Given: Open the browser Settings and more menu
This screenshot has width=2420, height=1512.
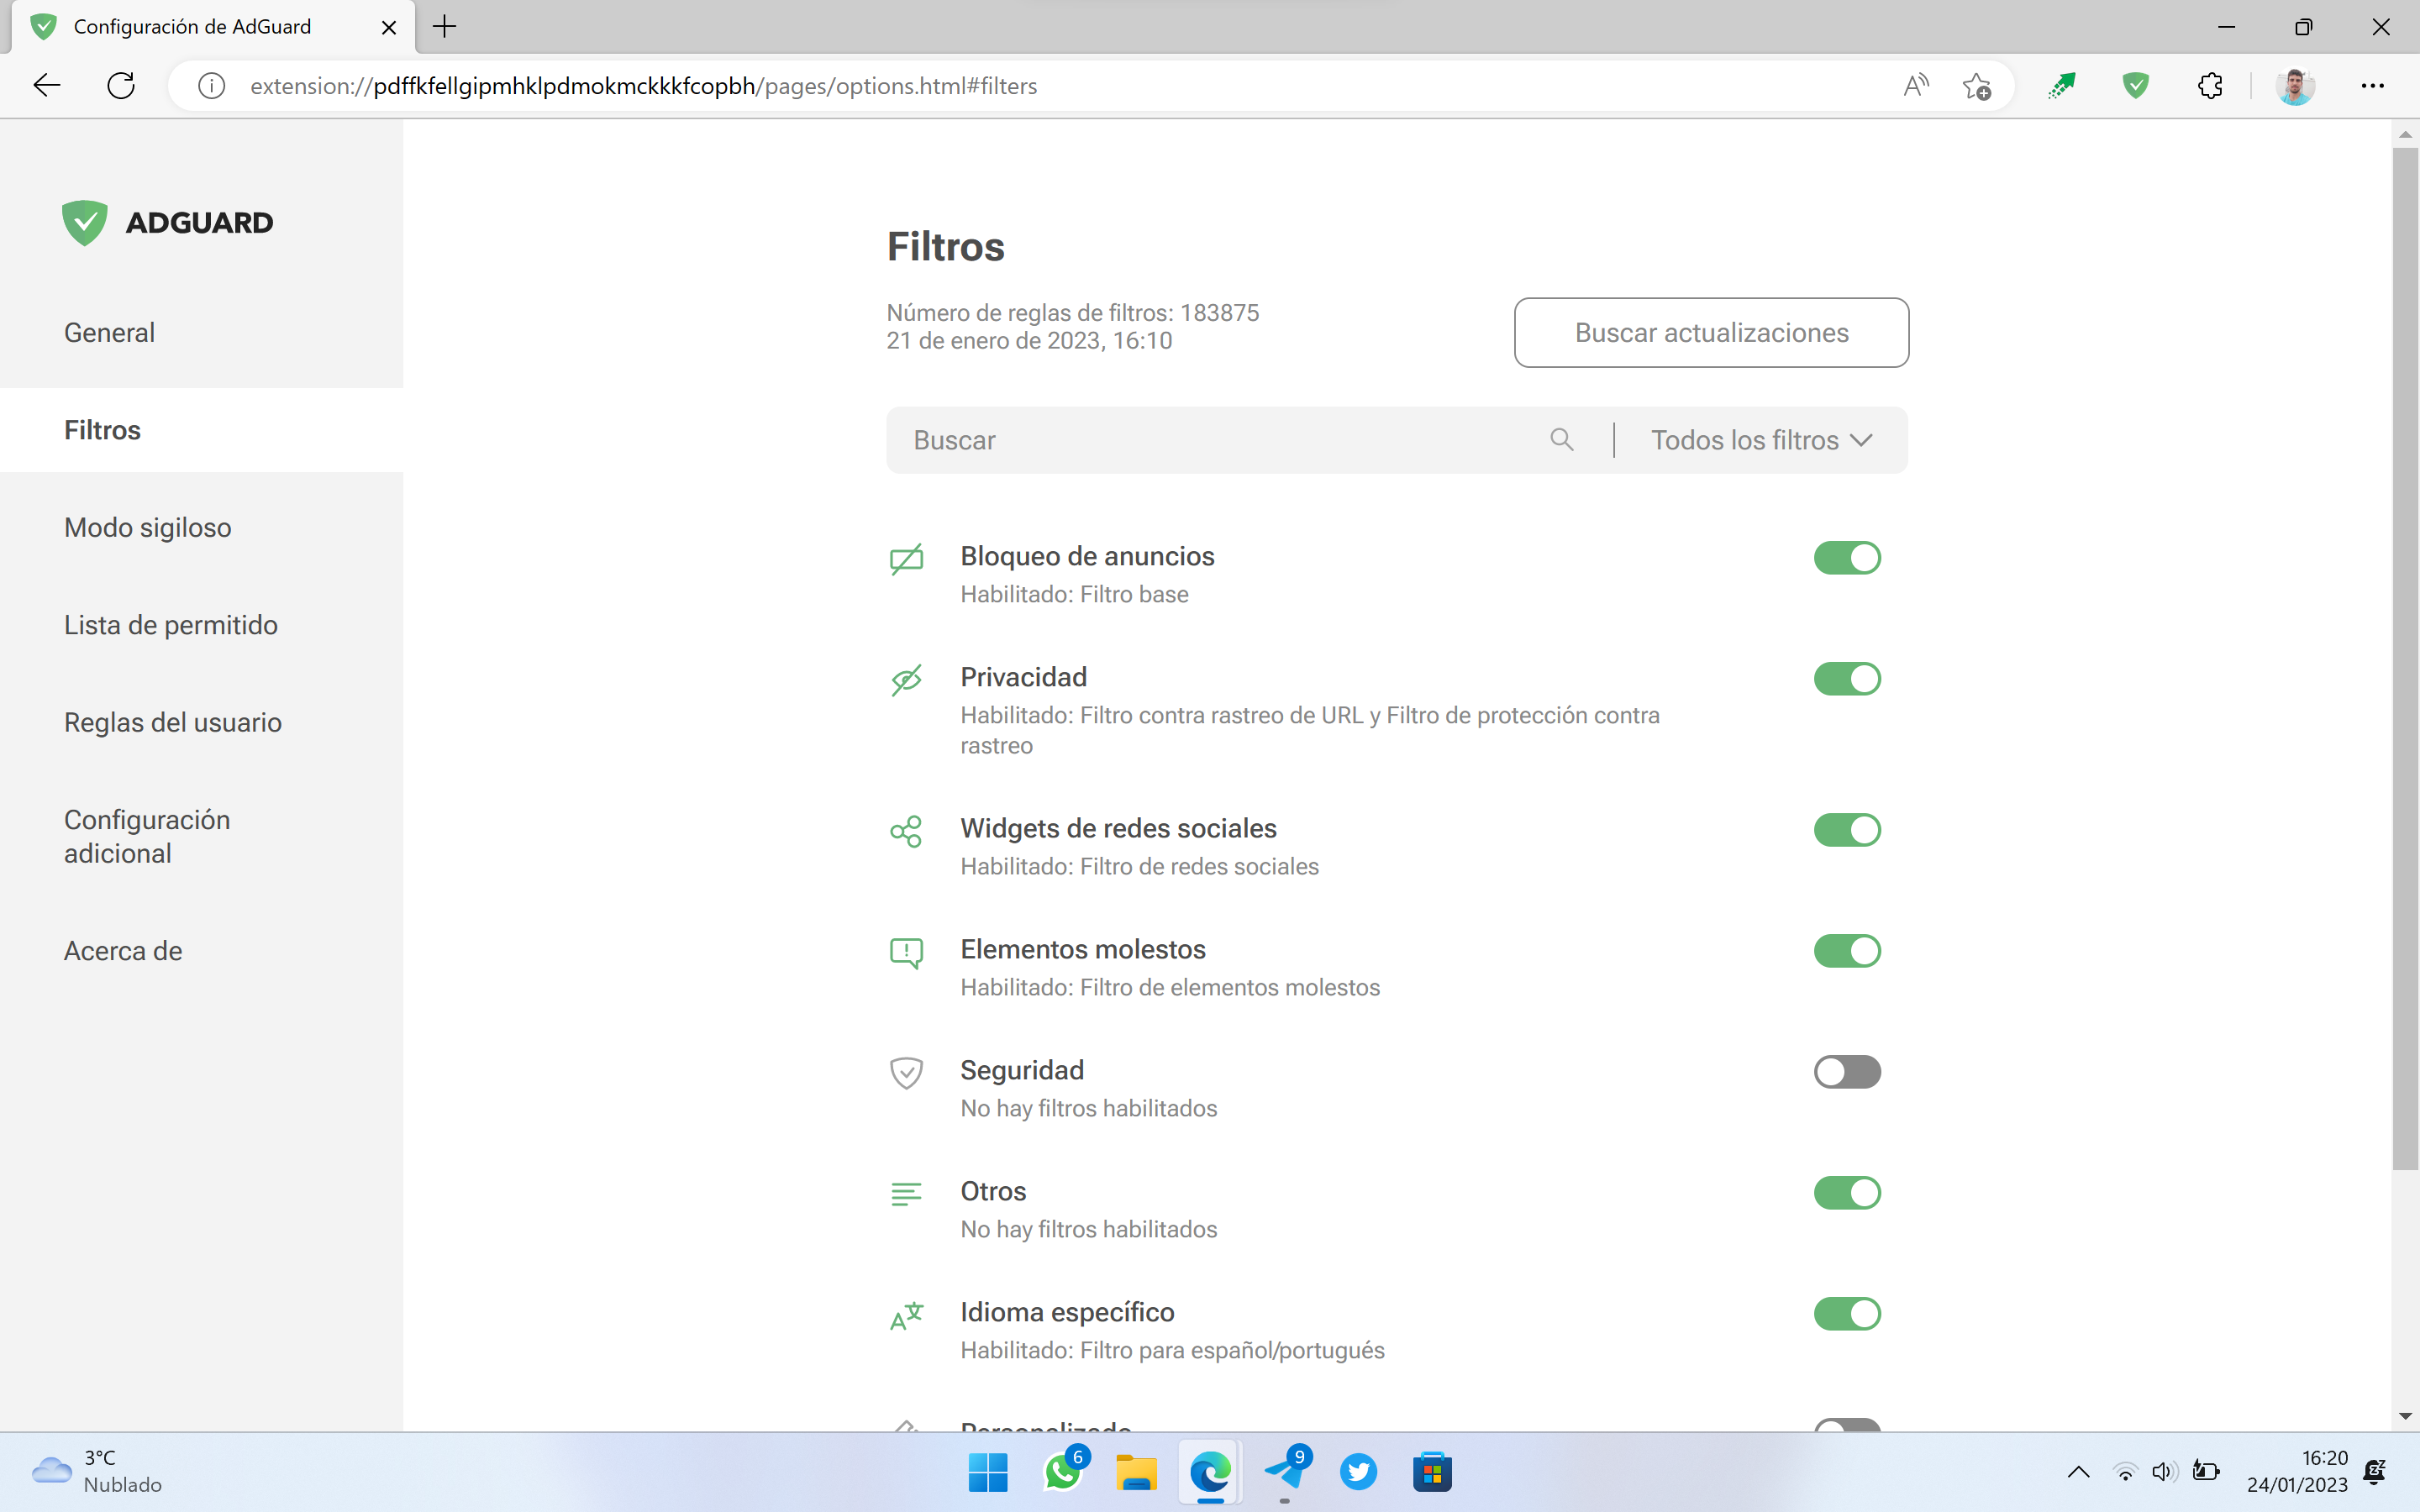Looking at the screenshot, I should [x=2373, y=86].
